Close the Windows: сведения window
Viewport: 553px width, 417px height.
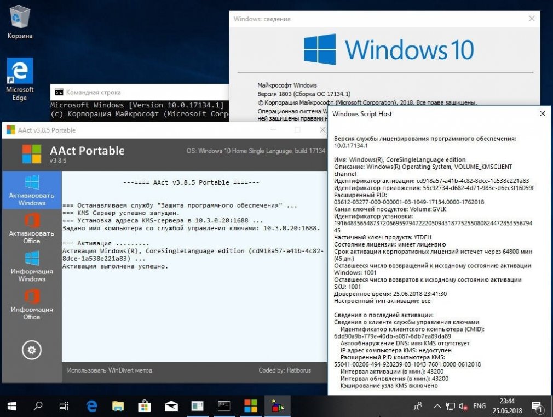(532, 19)
